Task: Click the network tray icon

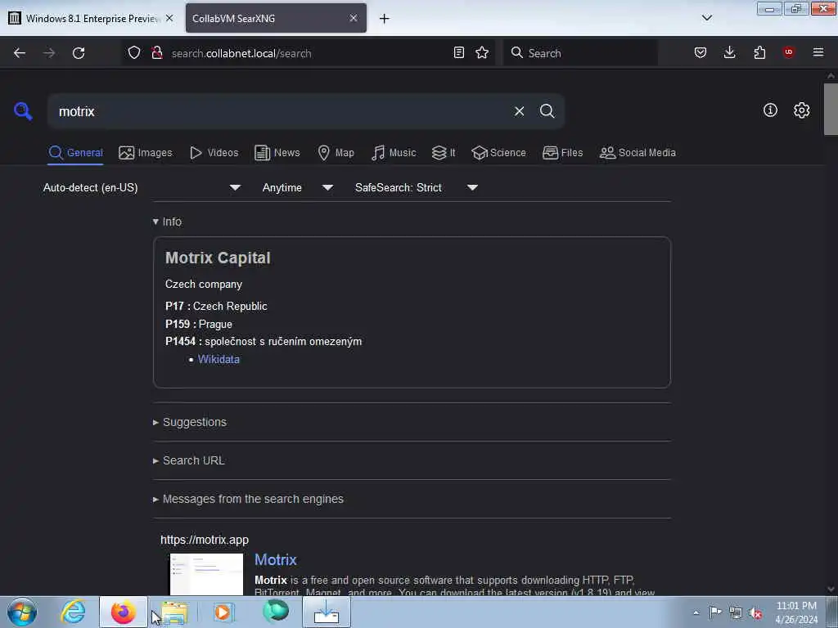Action: (x=736, y=613)
